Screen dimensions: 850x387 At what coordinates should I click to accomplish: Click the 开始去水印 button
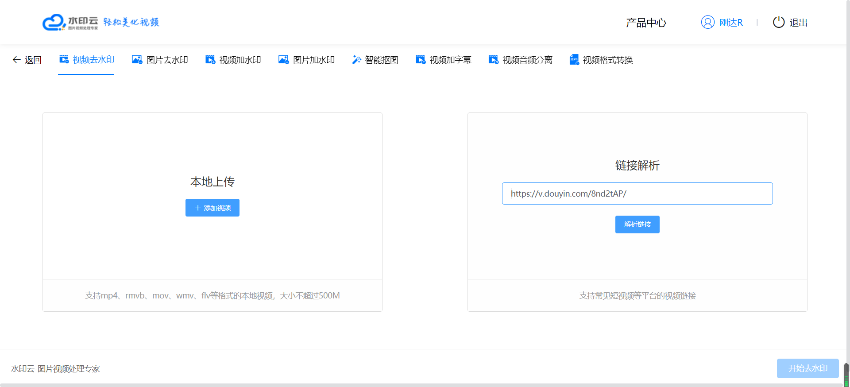click(x=808, y=368)
